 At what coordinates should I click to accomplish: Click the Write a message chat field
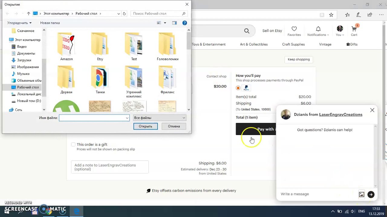317,194
